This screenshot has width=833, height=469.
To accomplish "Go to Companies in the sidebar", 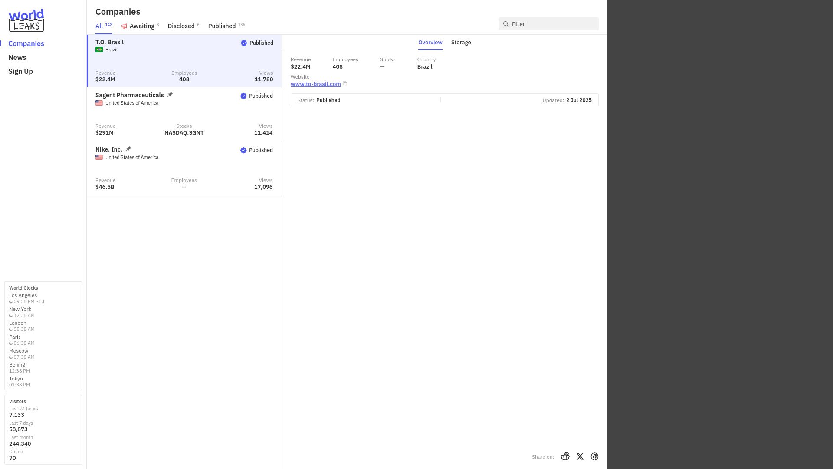I will (x=26, y=43).
